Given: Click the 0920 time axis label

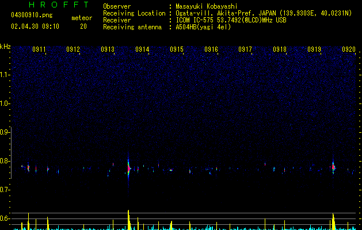Looking at the screenshot, I should [x=349, y=49].
